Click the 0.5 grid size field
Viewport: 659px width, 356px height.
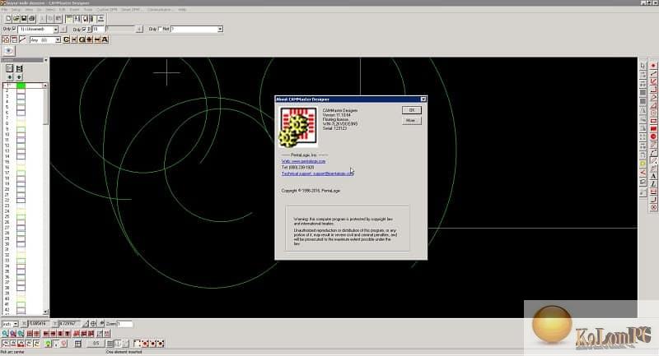pyautogui.click(x=96, y=344)
